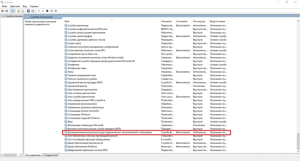
Task: Switch to the Расширенный tab
Action: [x=33, y=155]
